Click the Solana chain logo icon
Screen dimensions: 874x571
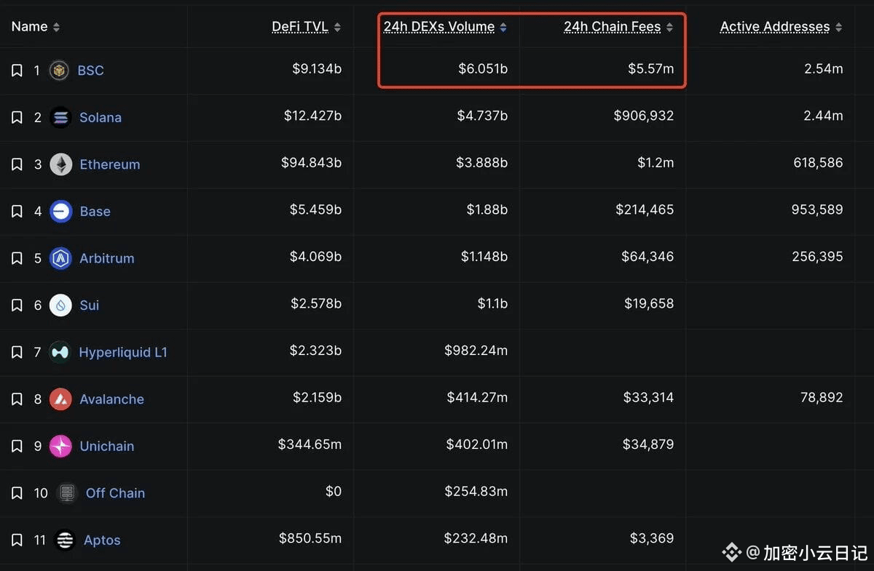pyautogui.click(x=60, y=118)
